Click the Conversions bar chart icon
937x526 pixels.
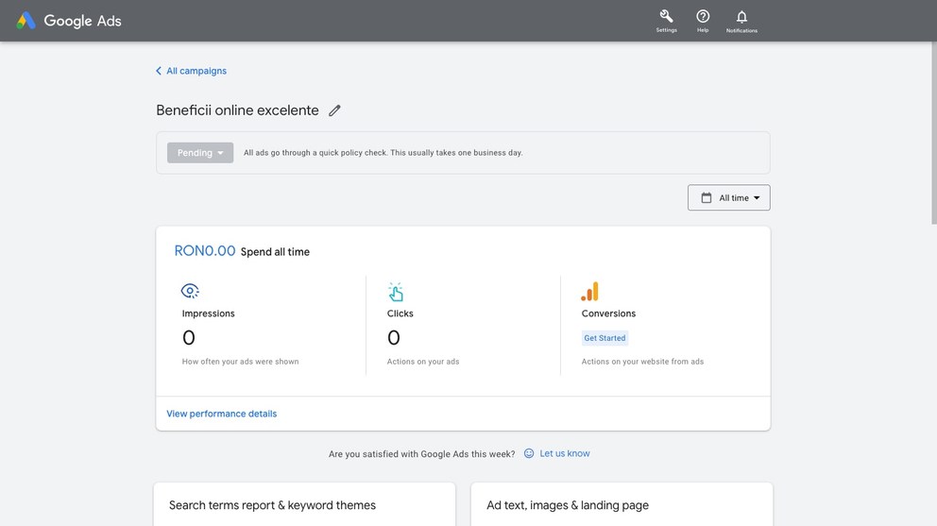click(589, 292)
